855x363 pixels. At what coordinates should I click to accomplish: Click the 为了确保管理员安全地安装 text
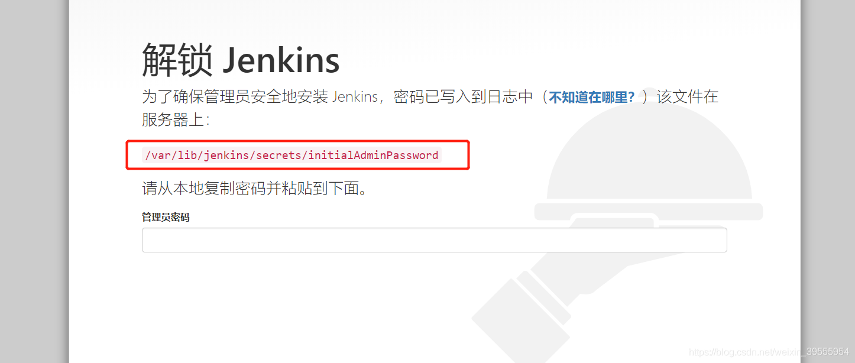[x=235, y=96]
